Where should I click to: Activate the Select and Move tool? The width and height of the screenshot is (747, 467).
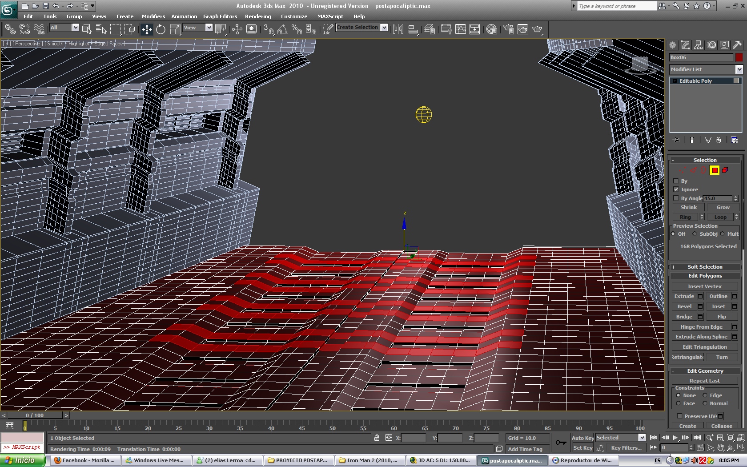(146, 29)
